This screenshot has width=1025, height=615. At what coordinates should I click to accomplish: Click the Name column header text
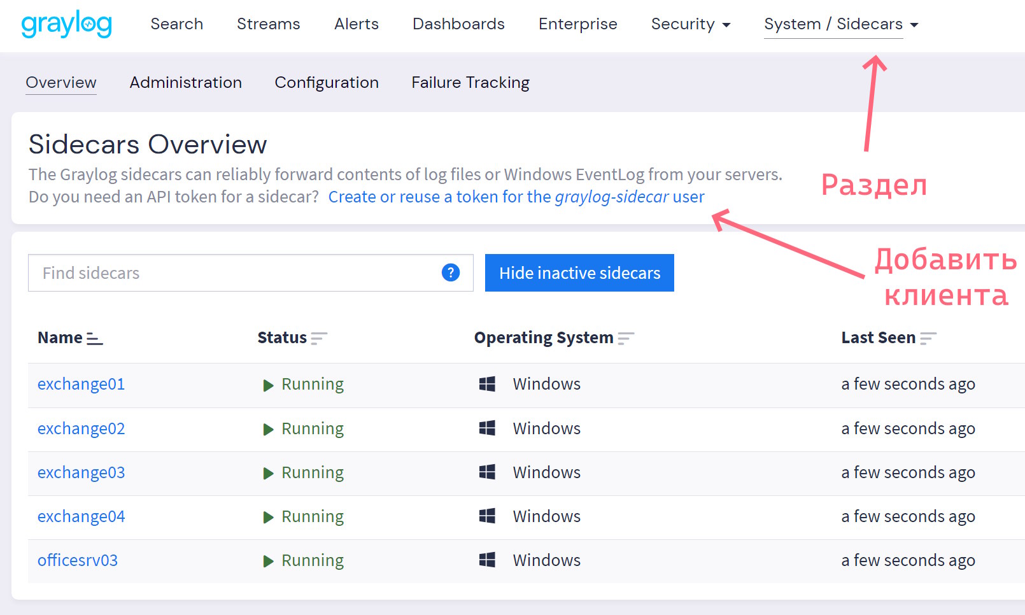click(60, 337)
